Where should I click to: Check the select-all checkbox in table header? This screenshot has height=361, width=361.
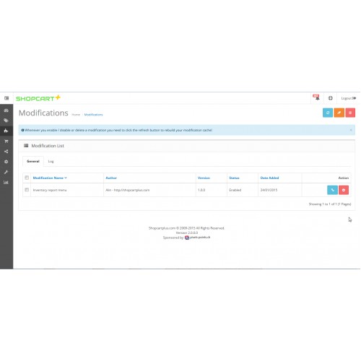(x=27, y=178)
